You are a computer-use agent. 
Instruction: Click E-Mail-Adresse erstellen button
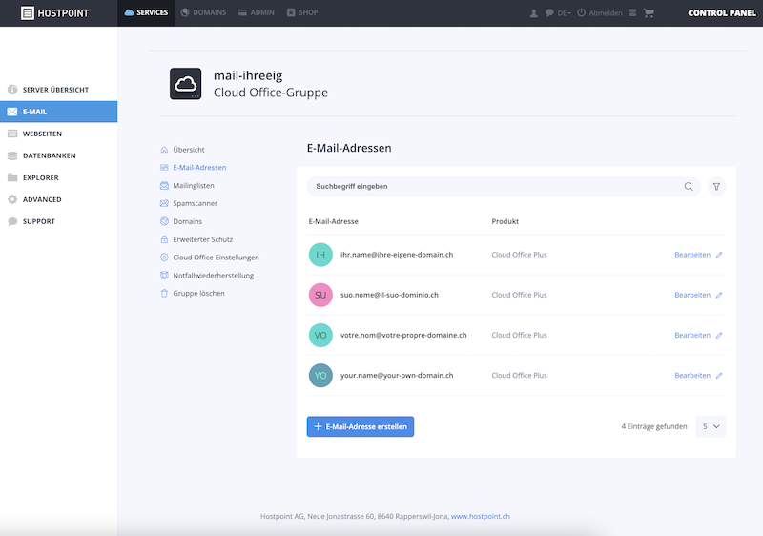[x=361, y=426]
